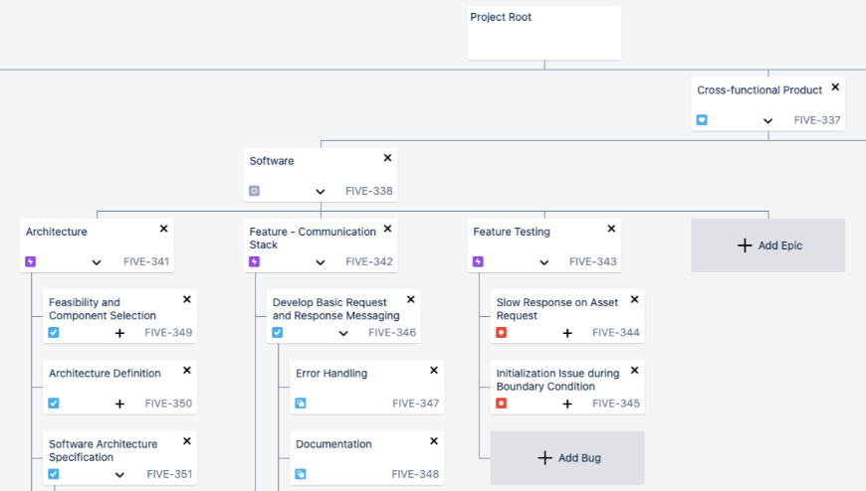Click the red bug icon on FIVE-344

pos(502,333)
